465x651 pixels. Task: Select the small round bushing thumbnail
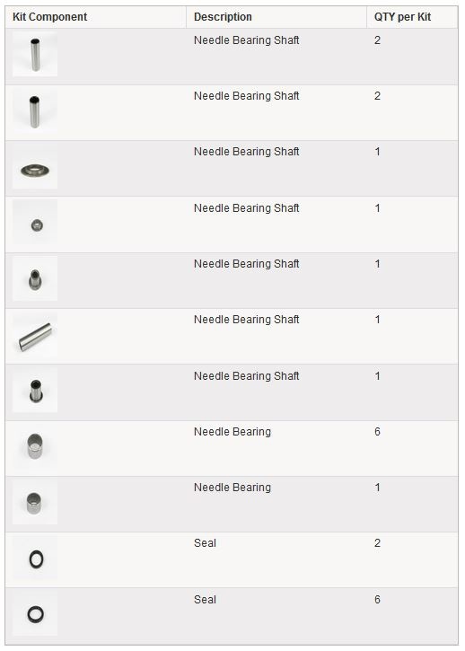click(x=35, y=222)
